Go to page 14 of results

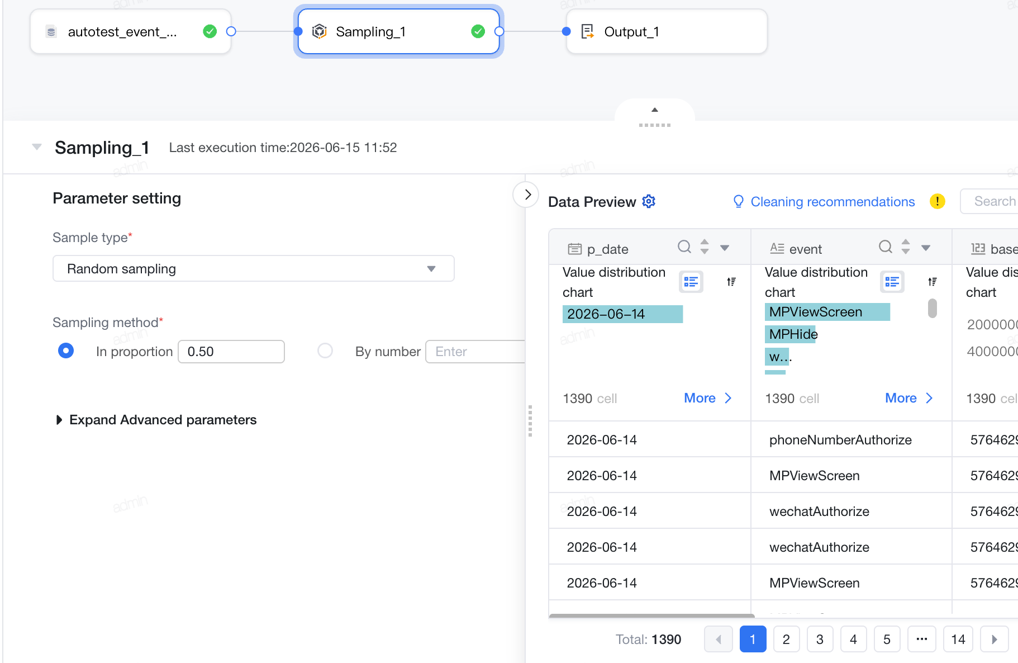pyautogui.click(x=958, y=639)
